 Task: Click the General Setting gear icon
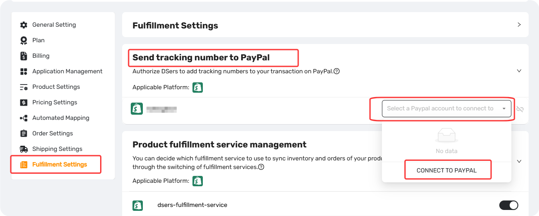tap(24, 25)
